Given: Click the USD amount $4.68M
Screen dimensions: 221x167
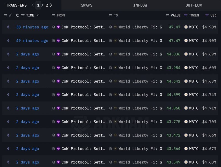Looking at the screenshot, I should click(x=209, y=162).
